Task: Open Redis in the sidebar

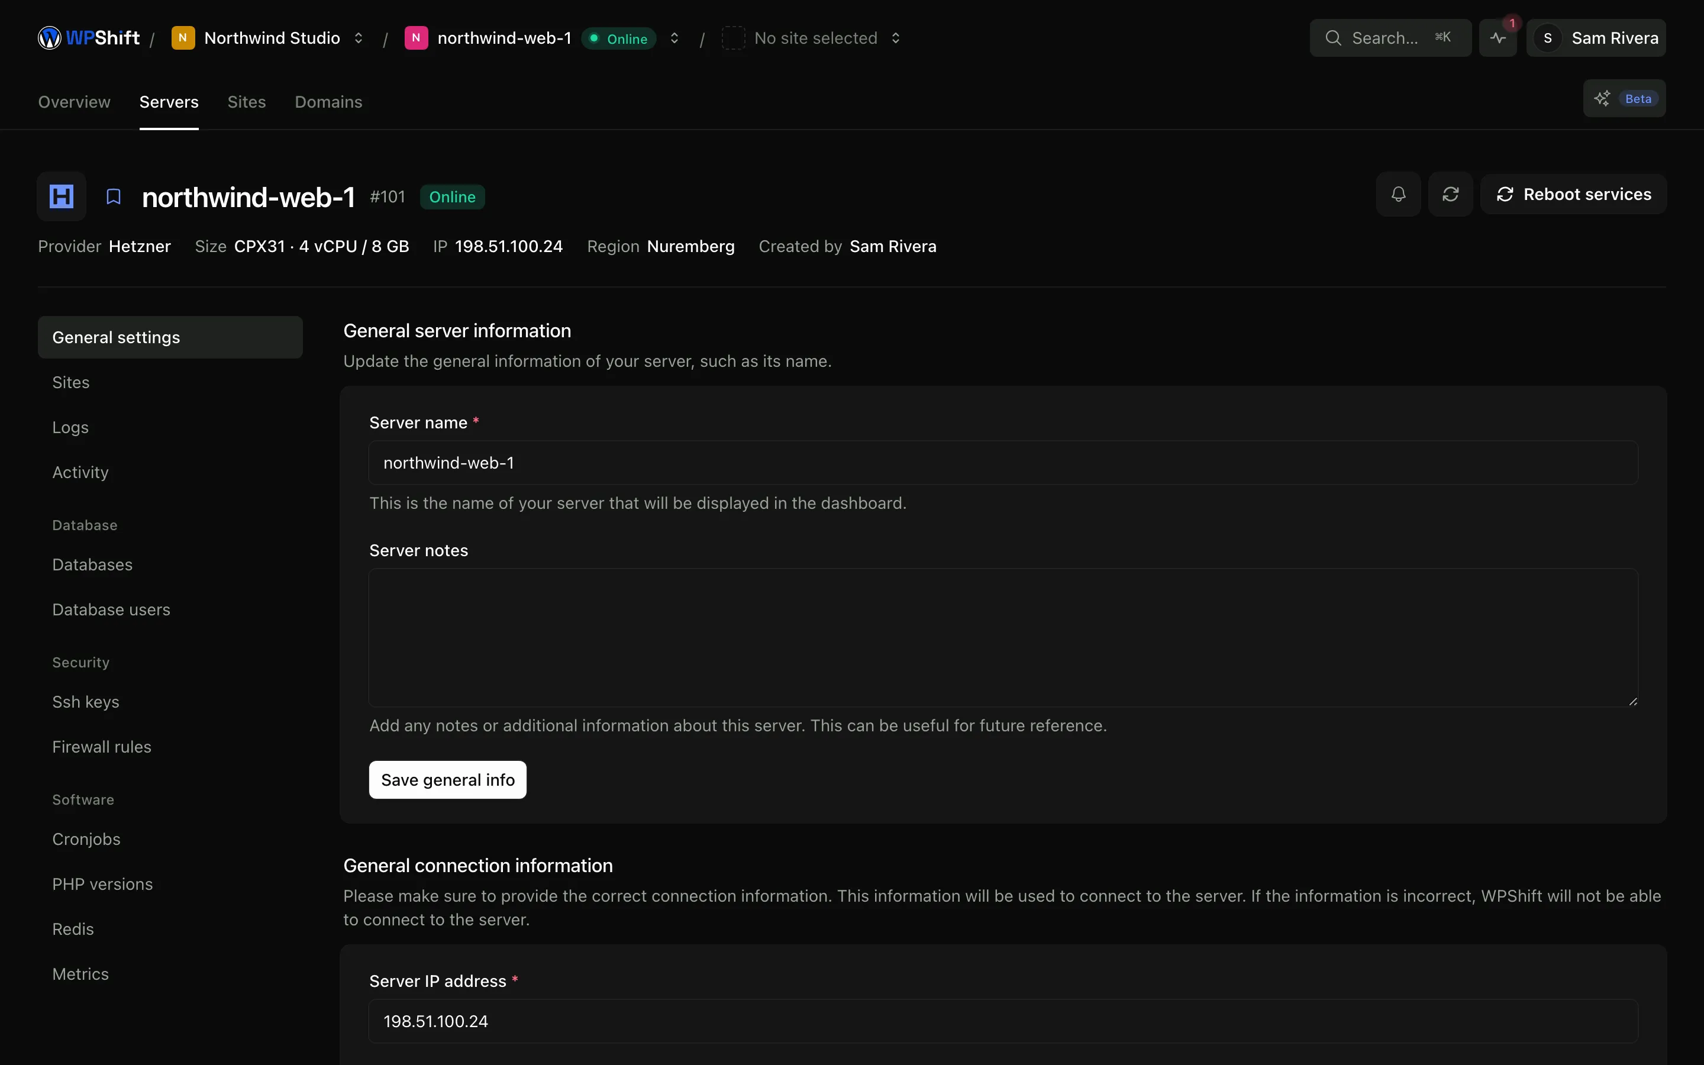Action: 170,930
